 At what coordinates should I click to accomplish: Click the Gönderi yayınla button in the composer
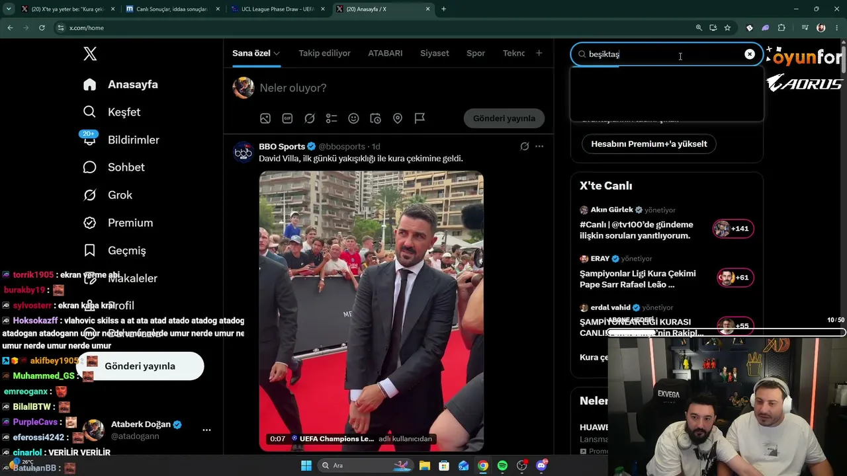(504, 118)
